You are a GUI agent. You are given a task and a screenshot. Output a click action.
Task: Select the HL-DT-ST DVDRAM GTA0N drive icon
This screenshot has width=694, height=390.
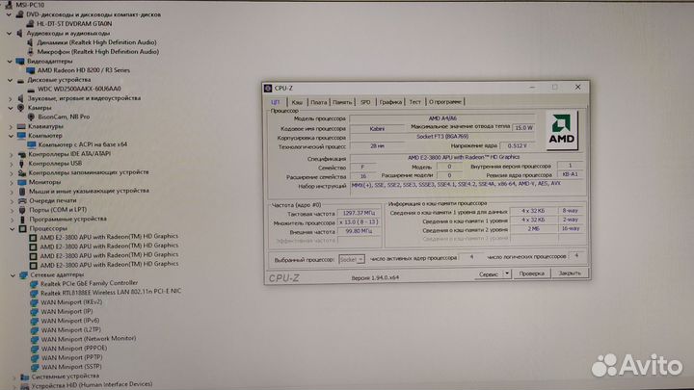tap(30, 24)
